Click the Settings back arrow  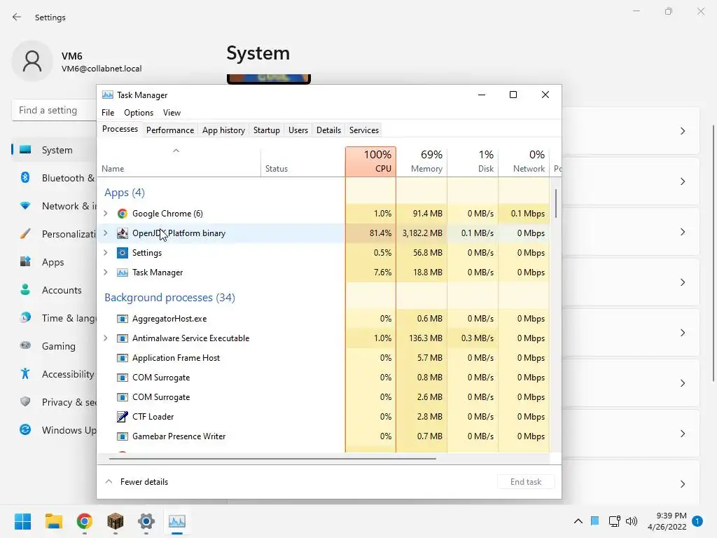click(17, 18)
